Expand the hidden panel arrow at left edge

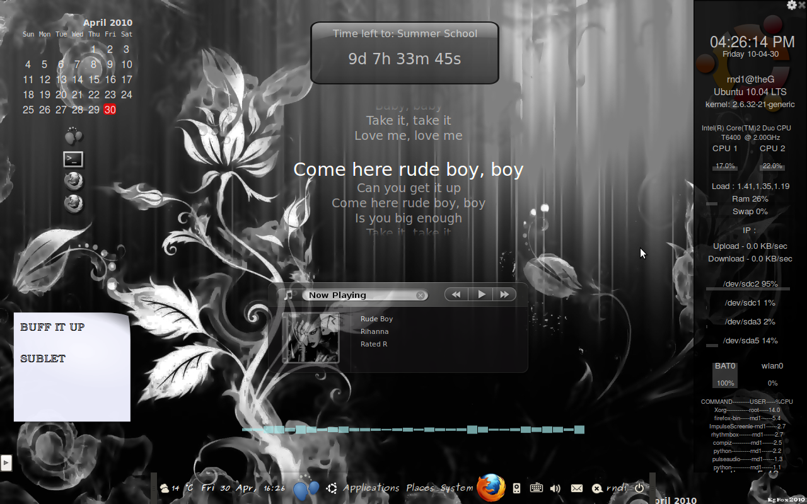(x=6, y=463)
